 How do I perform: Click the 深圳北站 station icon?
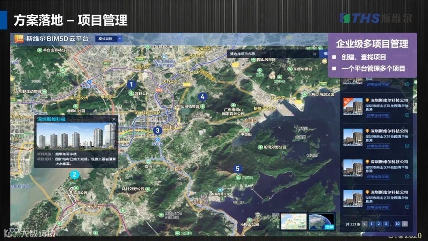click(89, 82)
